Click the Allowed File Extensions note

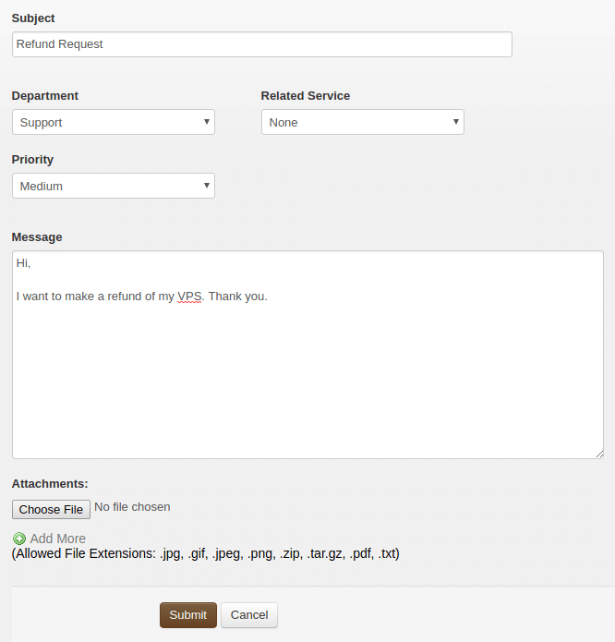point(205,554)
